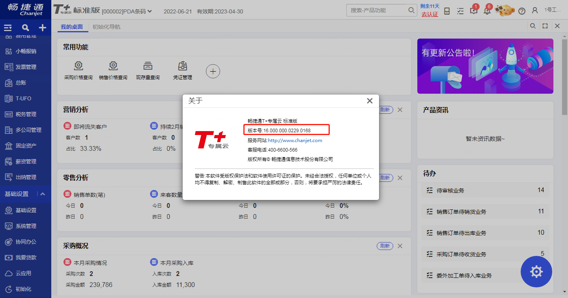This screenshot has width=568, height=298.
Task: Open 我要贷款 in the sidebar
Action: coord(26,257)
